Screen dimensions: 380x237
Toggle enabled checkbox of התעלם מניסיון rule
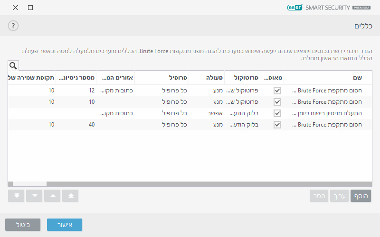coord(277,113)
